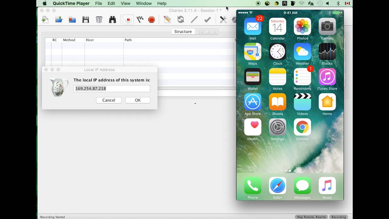Click the Recording status bar button
Viewport: 389px width, 219px height.
point(339,217)
